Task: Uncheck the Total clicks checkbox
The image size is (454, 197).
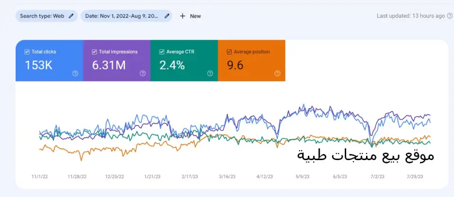Action: [27, 52]
